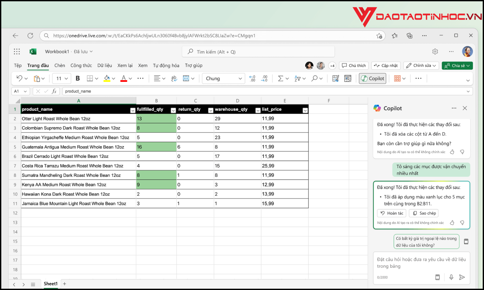Open the product_name column filter dropdown
Viewport: 484px width, 290px height.
tap(132, 111)
